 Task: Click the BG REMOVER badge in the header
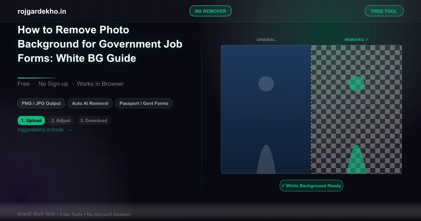[210, 11]
